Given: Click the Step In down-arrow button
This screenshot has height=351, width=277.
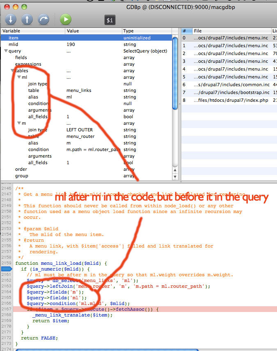Looking at the screenshot, I should tap(11, 19).
